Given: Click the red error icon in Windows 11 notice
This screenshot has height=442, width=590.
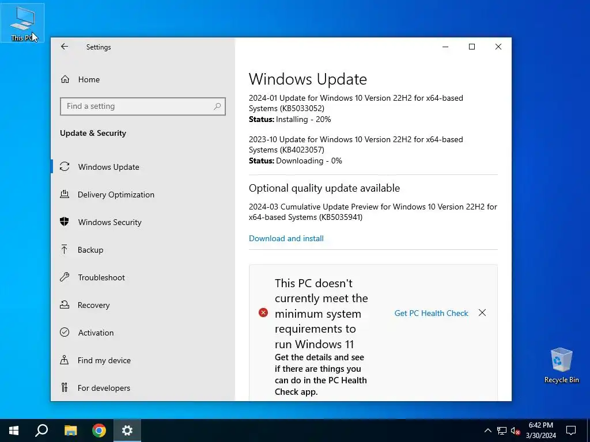Looking at the screenshot, I should click(263, 313).
